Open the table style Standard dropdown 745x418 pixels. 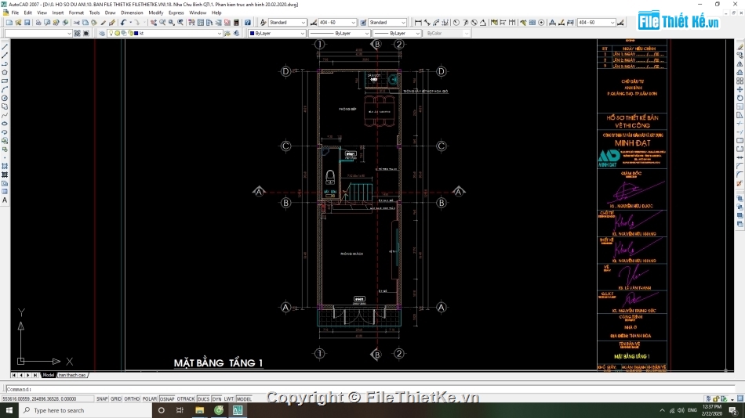[x=387, y=22]
